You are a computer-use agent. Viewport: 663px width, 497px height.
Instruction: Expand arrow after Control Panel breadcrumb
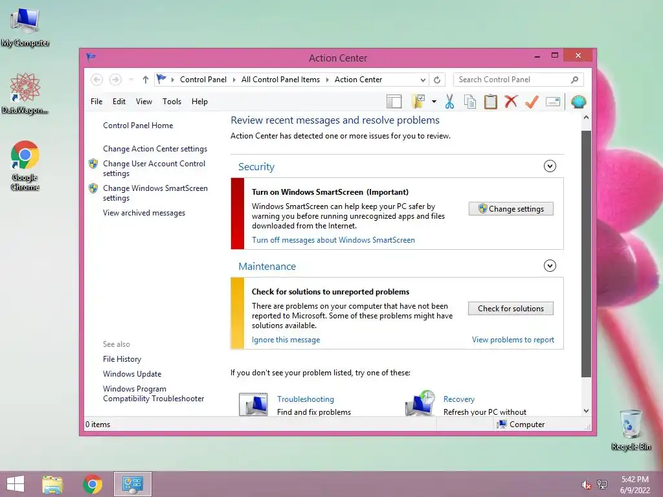point(234,80)
